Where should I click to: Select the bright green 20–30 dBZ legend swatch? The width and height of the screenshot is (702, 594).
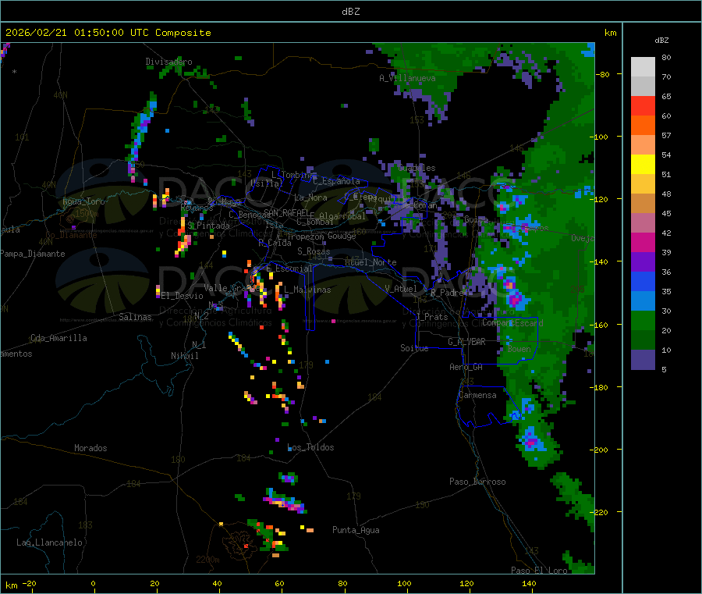(x=643, y=320)
